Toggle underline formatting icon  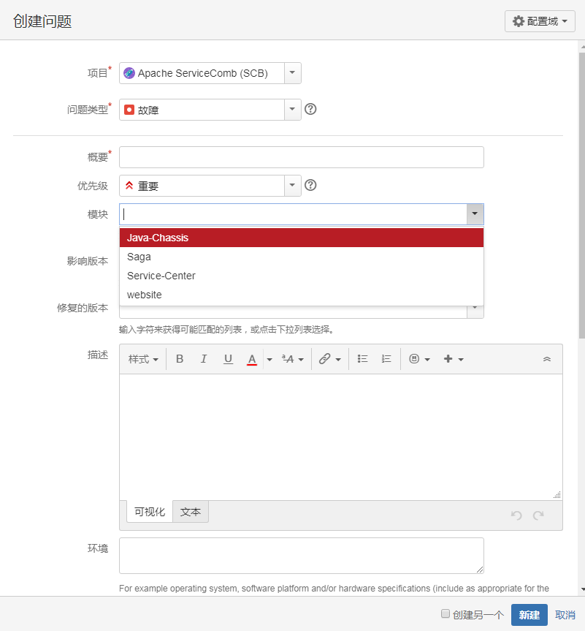pyautogui.click(x=228, y=359)
